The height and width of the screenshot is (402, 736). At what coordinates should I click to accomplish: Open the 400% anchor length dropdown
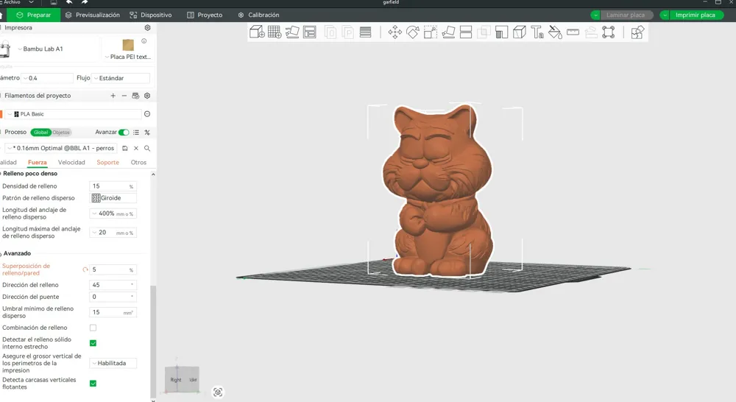tap(113, 214)
